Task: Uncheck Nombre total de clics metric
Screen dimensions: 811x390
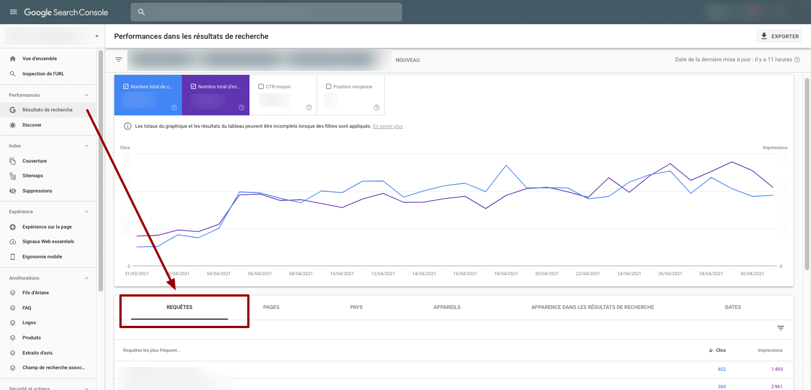Action: pos(126,87)
